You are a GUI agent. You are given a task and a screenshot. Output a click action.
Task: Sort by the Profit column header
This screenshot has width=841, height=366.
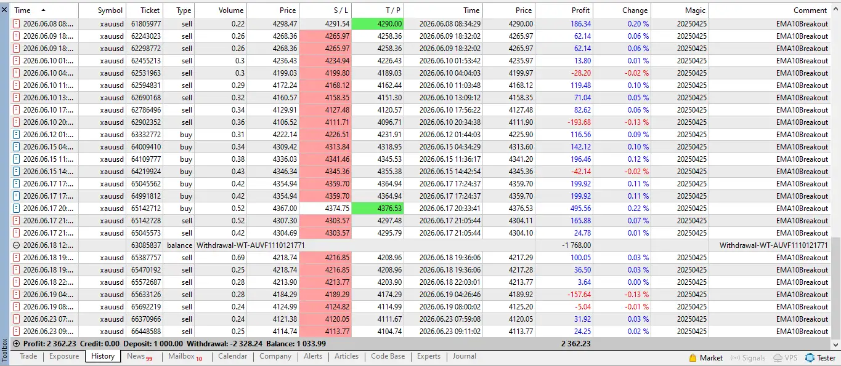(564, 10)
